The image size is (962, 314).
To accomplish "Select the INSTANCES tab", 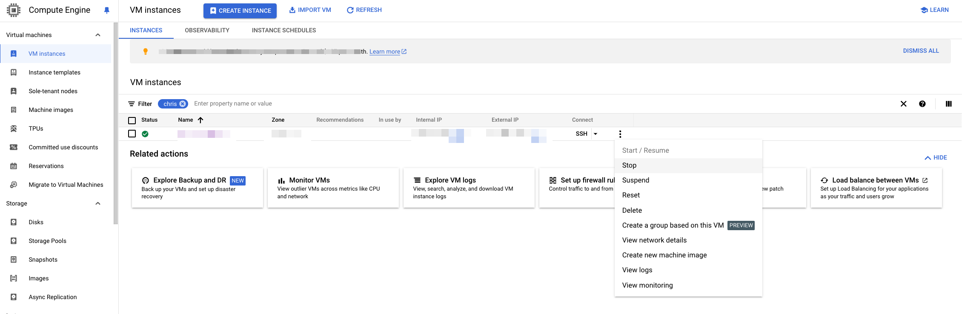I will (x=146, y=30).
